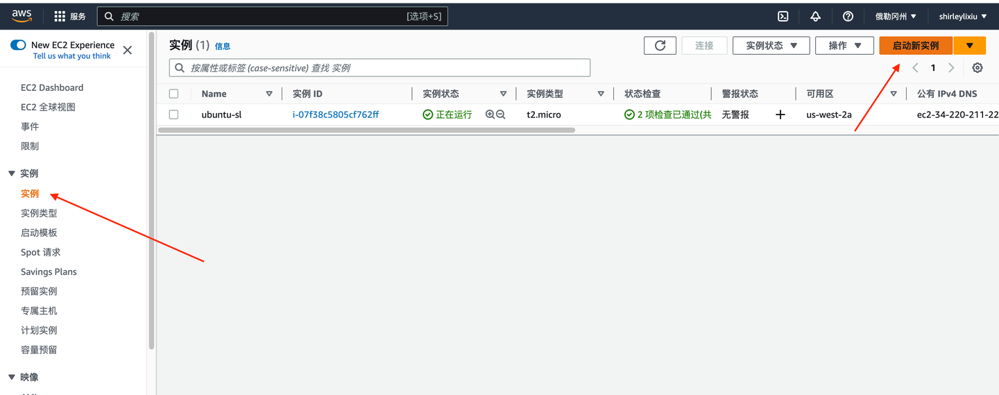Click the t2.micro type cell
This screenshot has width=999, height=395.
coord(544,115)
